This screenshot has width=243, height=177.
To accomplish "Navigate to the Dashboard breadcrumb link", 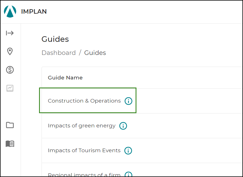I will tap(59, 53).
